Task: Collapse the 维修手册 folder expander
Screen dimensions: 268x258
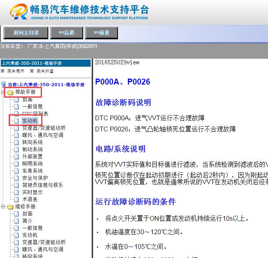Action: [x=3, y=207]
